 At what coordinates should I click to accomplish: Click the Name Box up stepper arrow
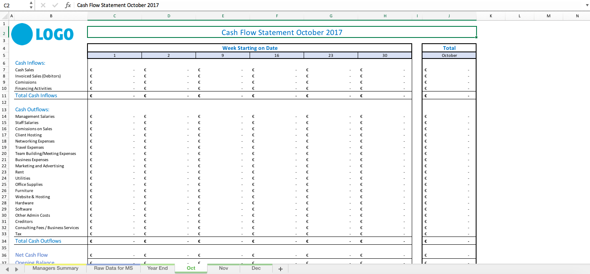pyautogui.click(x=30, y=3)
